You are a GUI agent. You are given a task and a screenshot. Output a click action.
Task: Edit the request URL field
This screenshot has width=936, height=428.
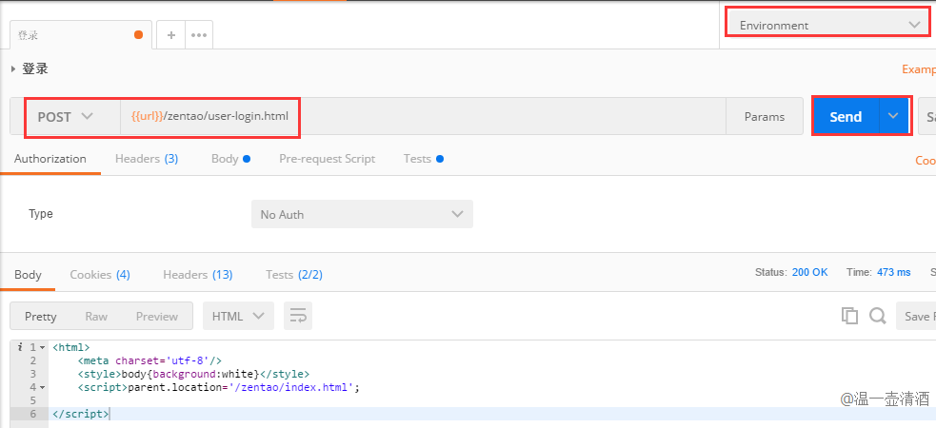point(423,116)
